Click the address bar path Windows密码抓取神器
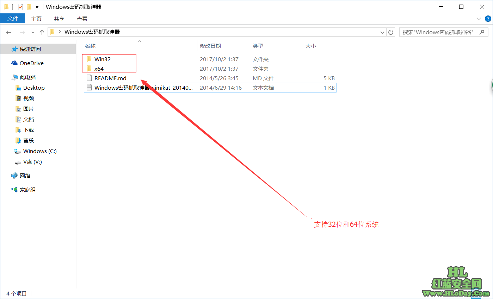This screenshot has width=493, height=299. click(x=92, y=32)
